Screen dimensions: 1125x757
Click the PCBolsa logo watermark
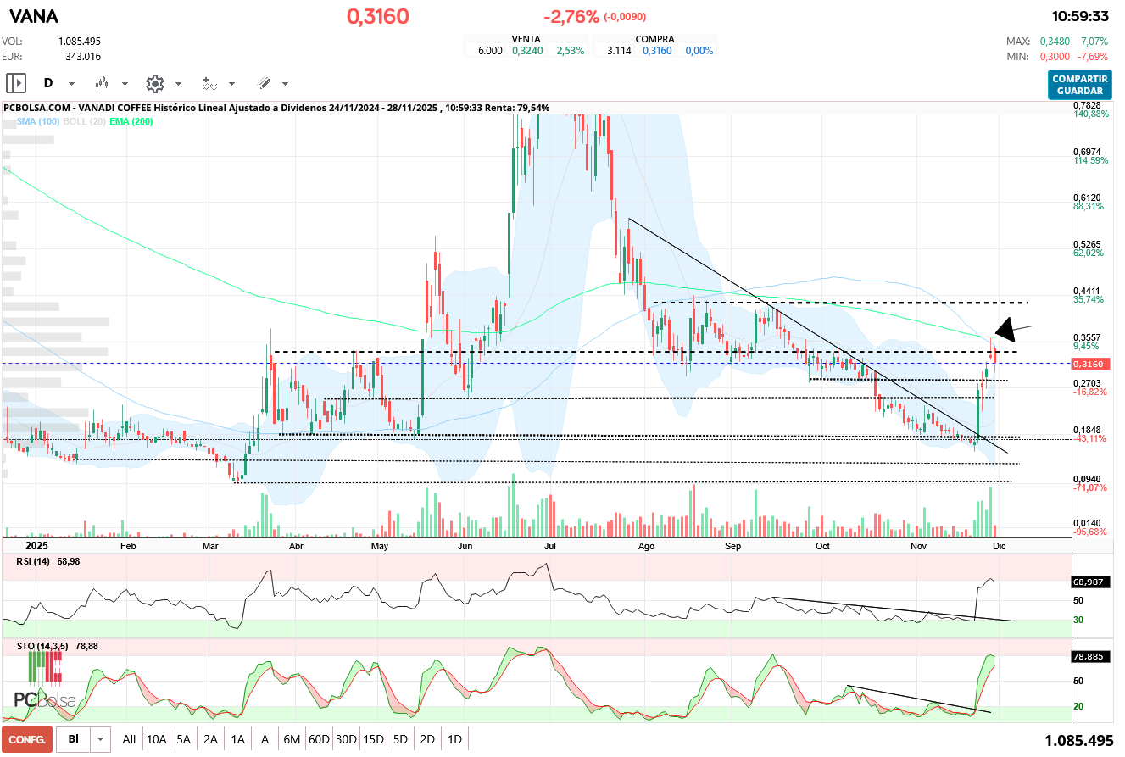[44, 683]
